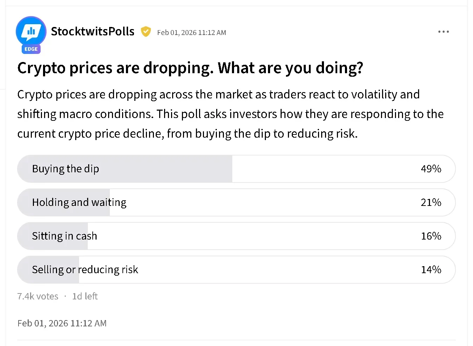Click the gold verified shield badge
The height and width of the screenshot is (346, 473).
click(146, 32)
